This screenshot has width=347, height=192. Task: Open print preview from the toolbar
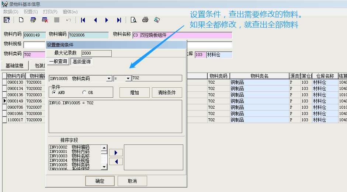tap(133, 20)
